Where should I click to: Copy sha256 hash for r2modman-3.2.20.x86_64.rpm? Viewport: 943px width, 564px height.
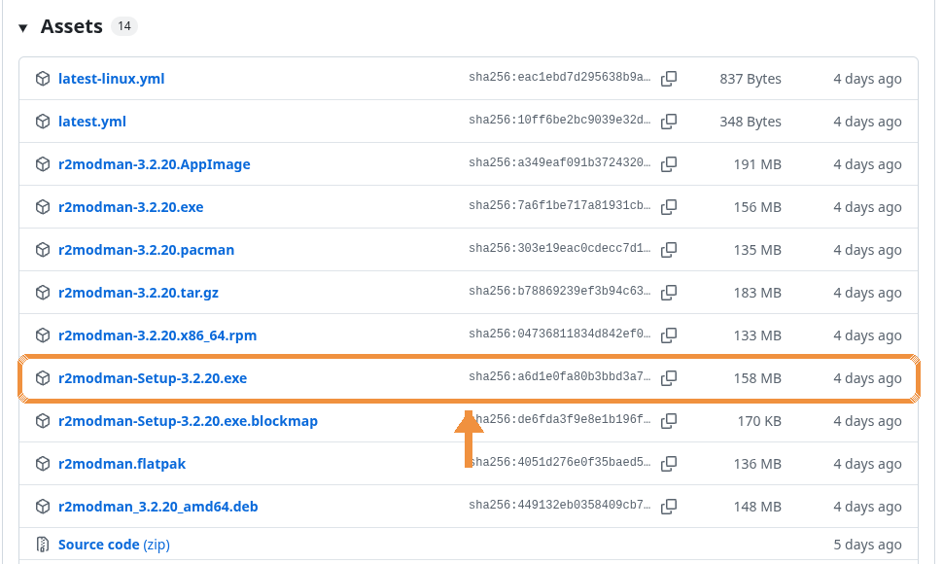[669, 335]
